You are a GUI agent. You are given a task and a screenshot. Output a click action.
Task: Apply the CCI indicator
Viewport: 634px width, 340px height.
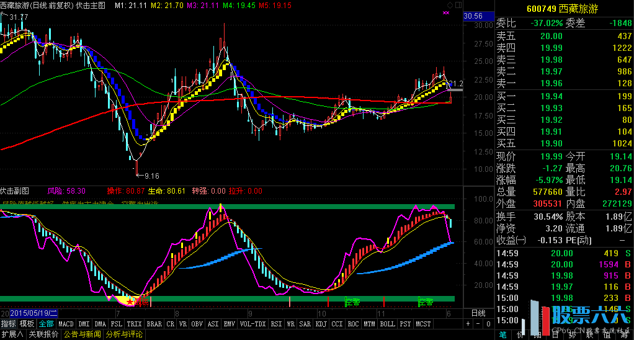337,324
